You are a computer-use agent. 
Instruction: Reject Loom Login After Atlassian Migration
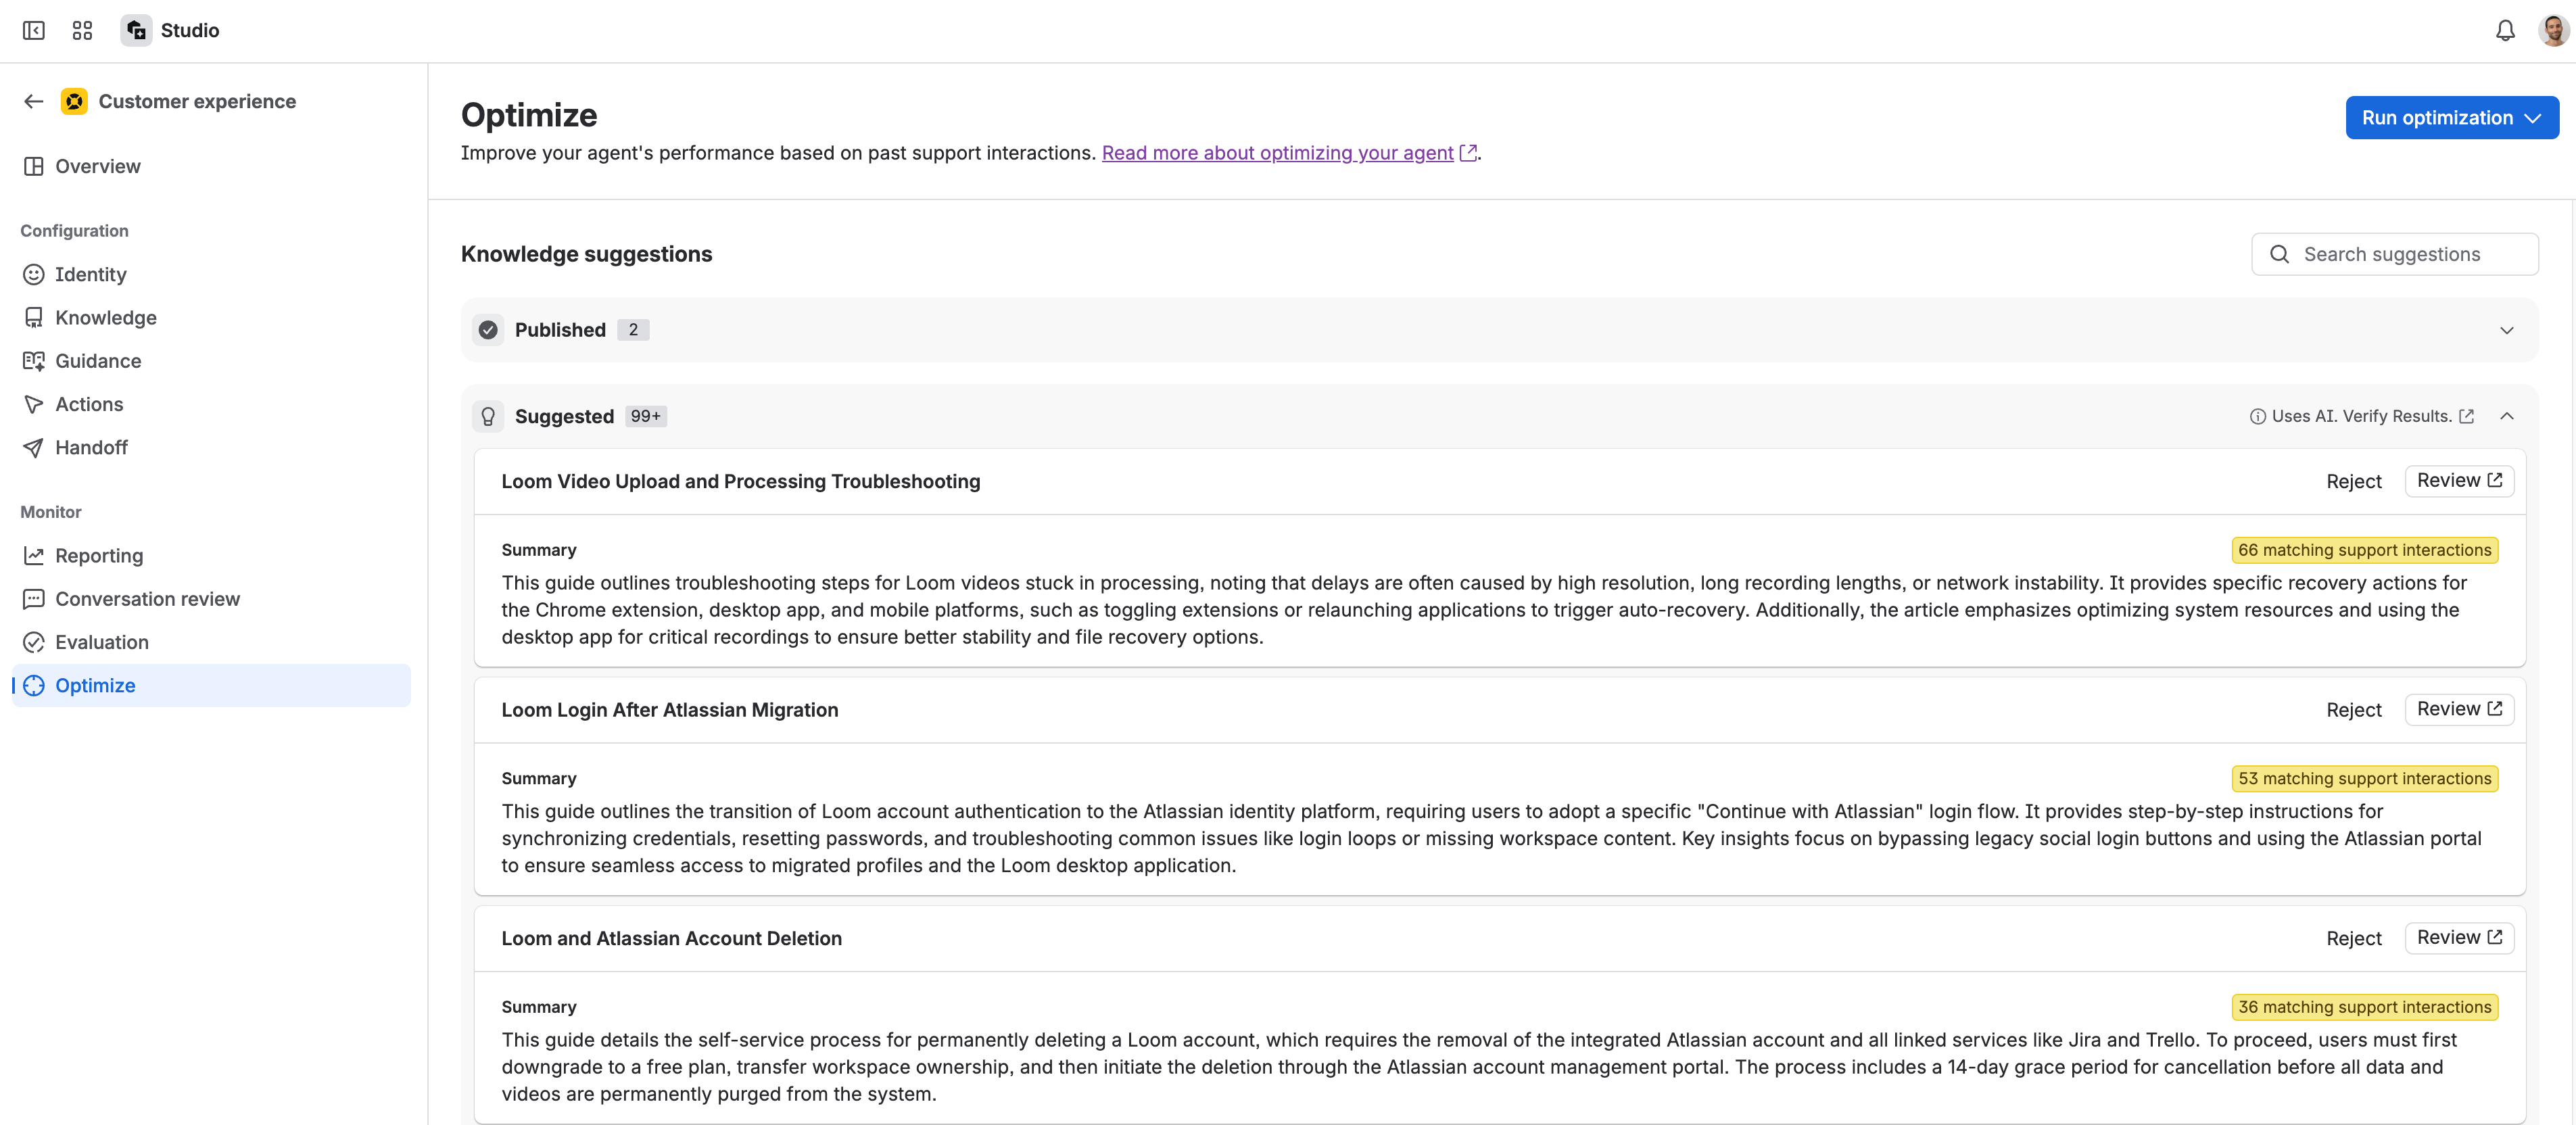pyautogui.click(x=2353, y=710)
